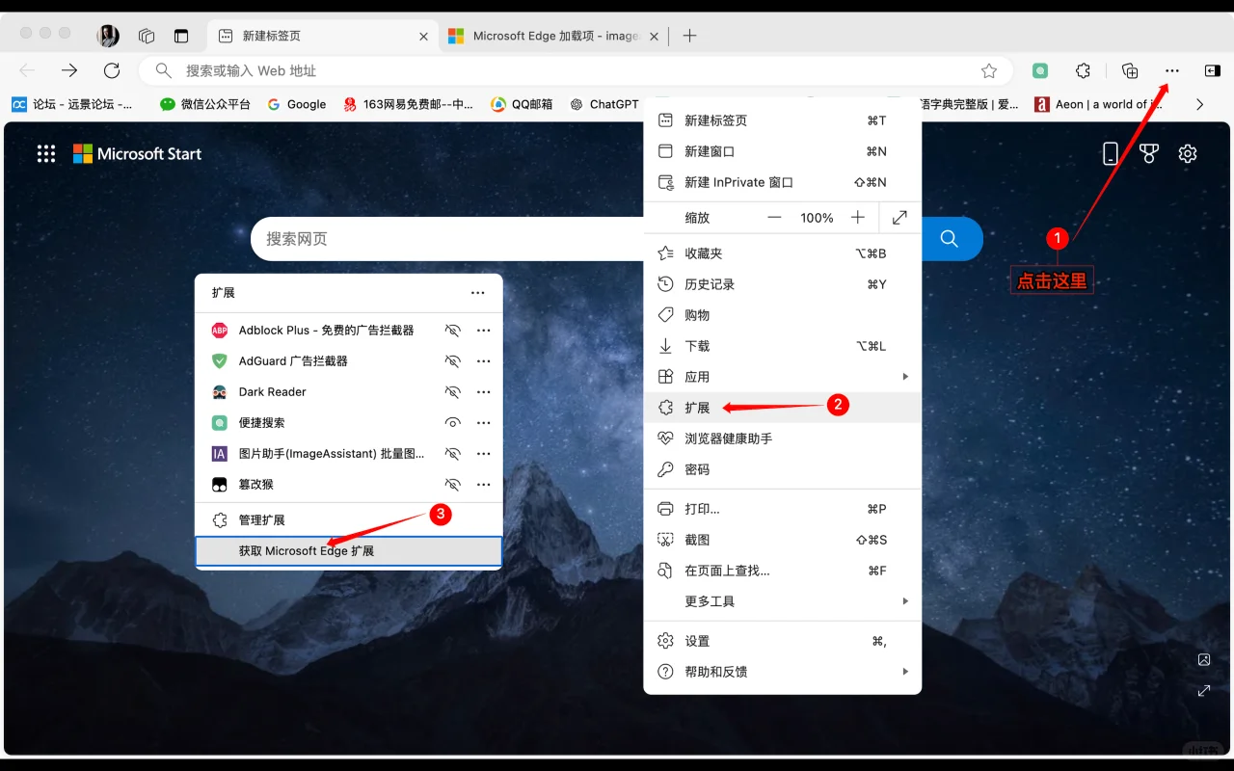Click the back navigation arrow
Image resolution: width=1234 pixels, height=771 pixels.
tap(26, 70)
